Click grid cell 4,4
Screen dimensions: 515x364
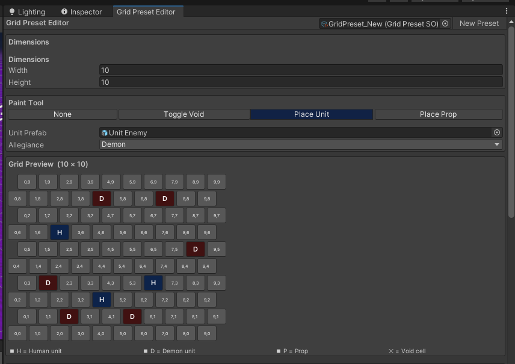pyautogui.click(x=102, y=266)
